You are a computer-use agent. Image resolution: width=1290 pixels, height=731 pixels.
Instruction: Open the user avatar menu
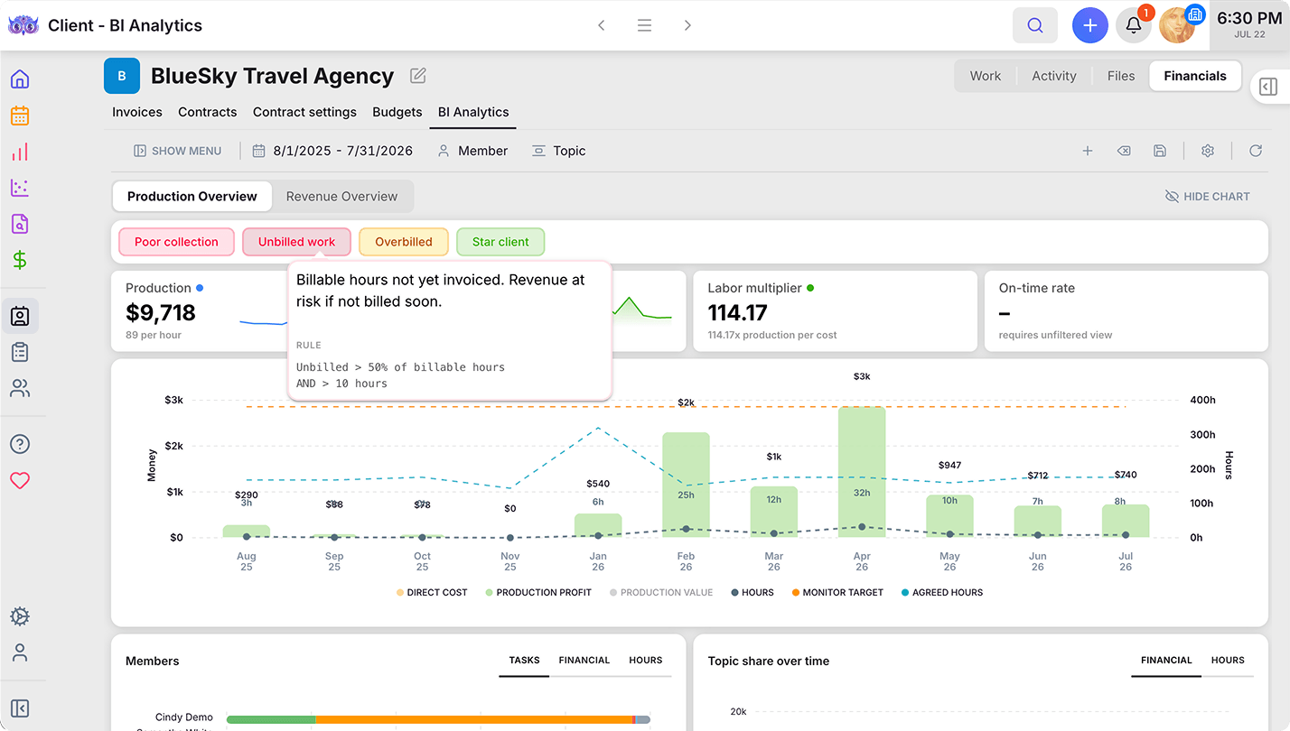click(x=1177, y=25)
